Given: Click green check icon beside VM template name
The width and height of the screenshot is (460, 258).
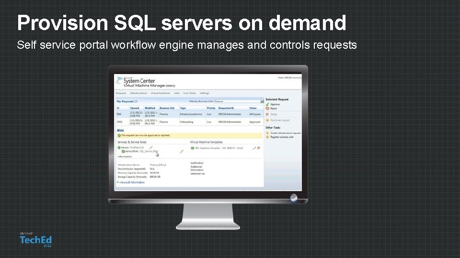Looking at the screenshot, I should point(193,148).
